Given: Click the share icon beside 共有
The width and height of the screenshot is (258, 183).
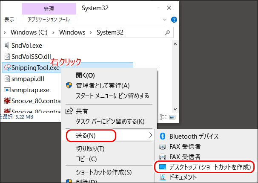Looking at the screenshot, I should (x=69, y=111).
